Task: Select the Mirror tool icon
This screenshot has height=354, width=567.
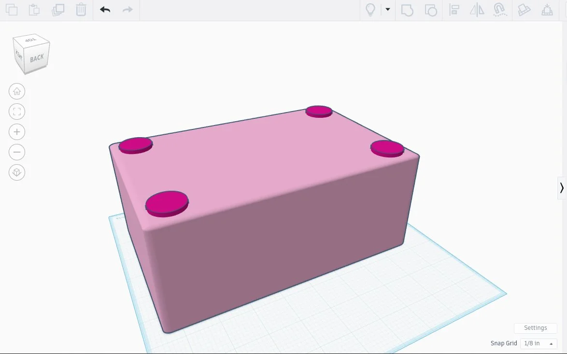Action: pyautogui.click(x=477, y=10)
